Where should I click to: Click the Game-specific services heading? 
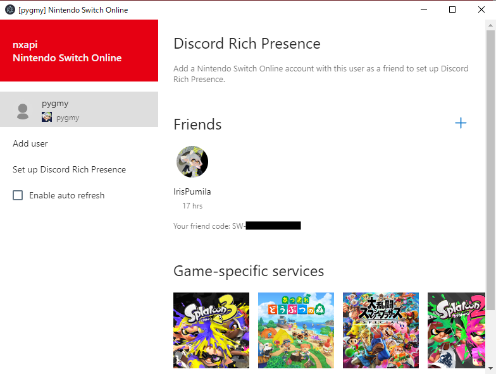(x=249, y=272)
